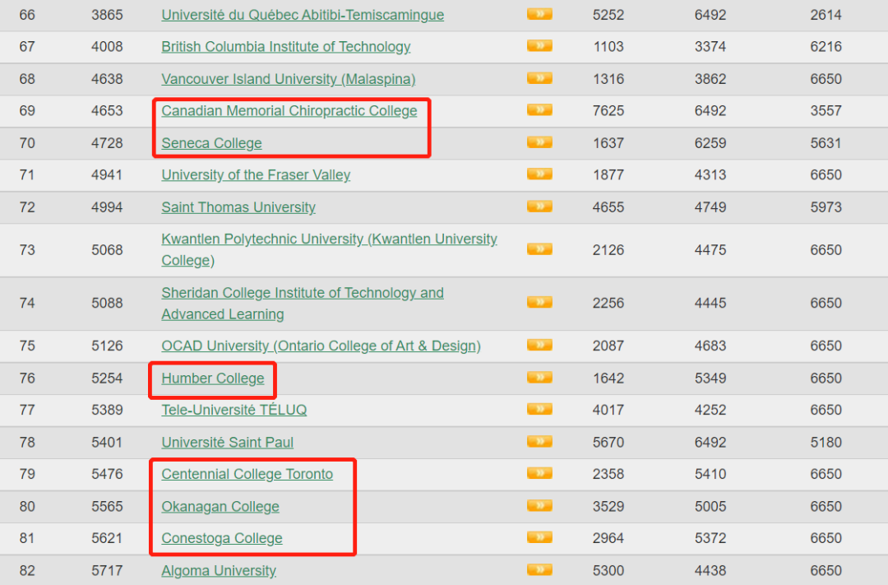Select the value 5973 in Saint Thomas row
The image size is (888, 585).
[826, 207]
